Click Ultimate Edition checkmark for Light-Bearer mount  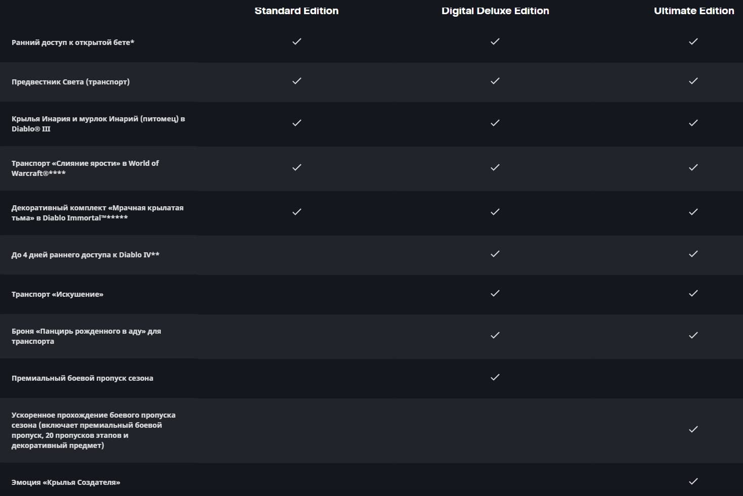pyautogui.click(x=693, y=81)
